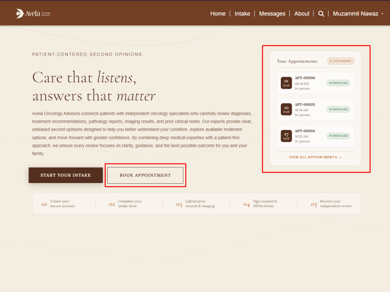Click Scheduled badge for APT-00006
This screenshot has height=292, width=390.
click(338, 83)
